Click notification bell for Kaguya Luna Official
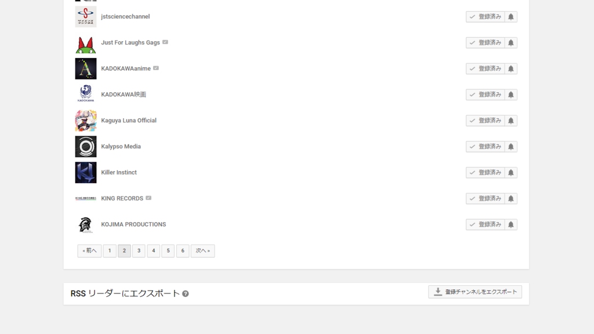594x334 pixels. point(510,121)
